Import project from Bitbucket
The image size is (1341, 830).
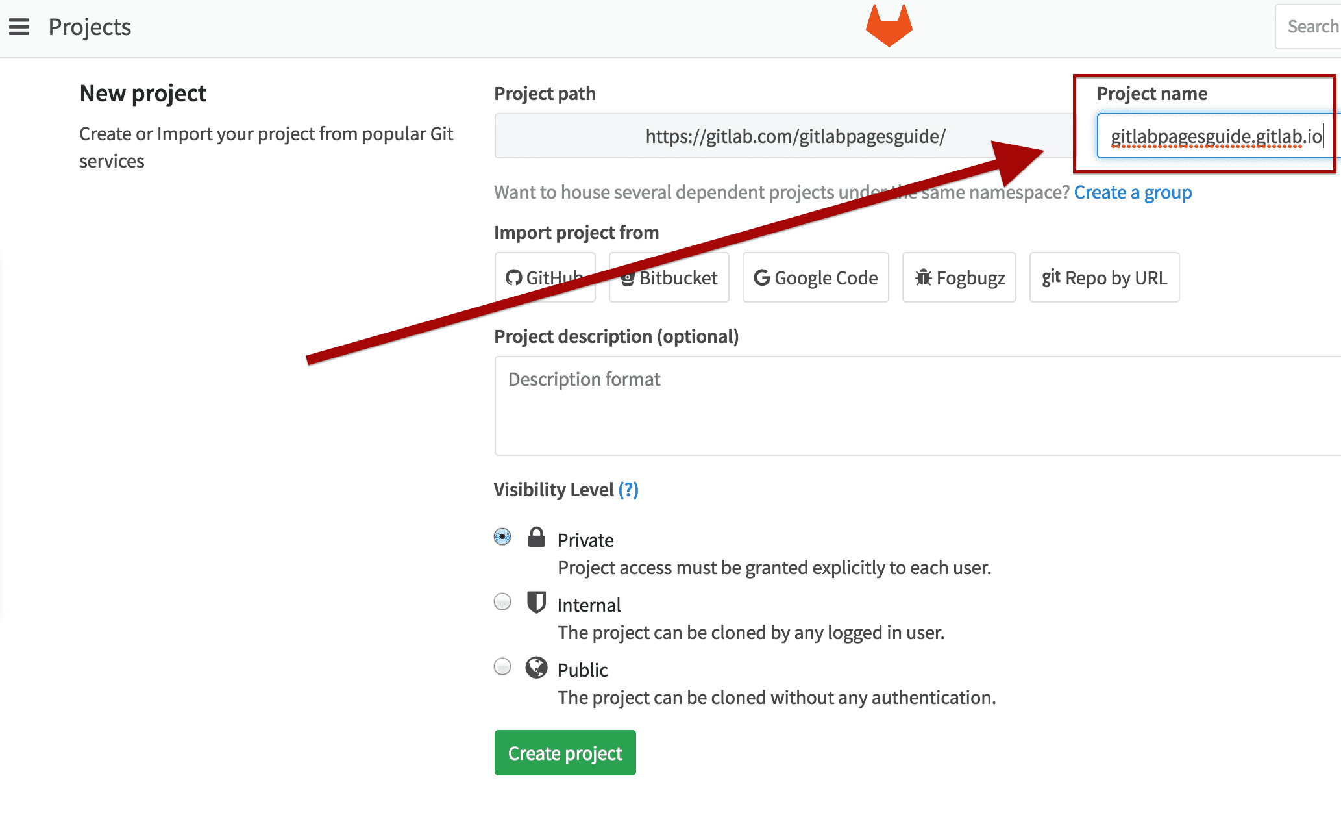point(669,278)
